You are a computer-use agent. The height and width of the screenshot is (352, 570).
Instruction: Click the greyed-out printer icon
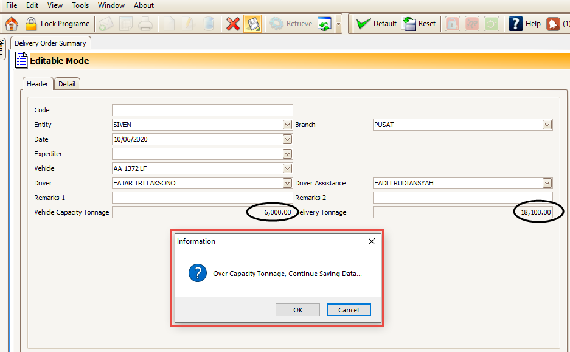145,24
